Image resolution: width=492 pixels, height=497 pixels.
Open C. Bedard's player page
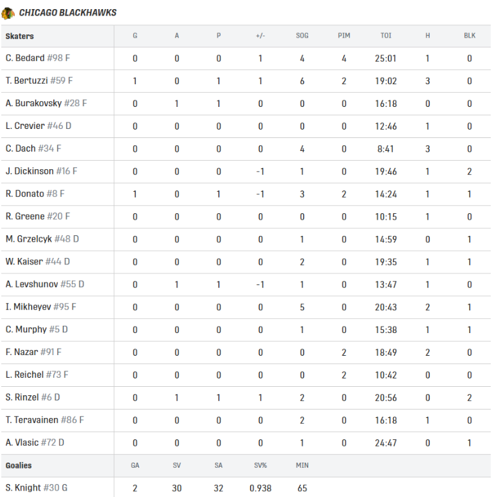point(25,58)
